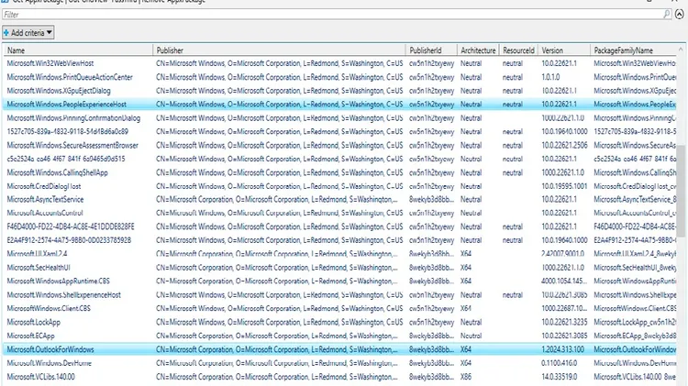The width and height of the screenshot is (688, 386).
Task: Select the Microsoft.OutlookForWindows row
Action: (340, 349)
